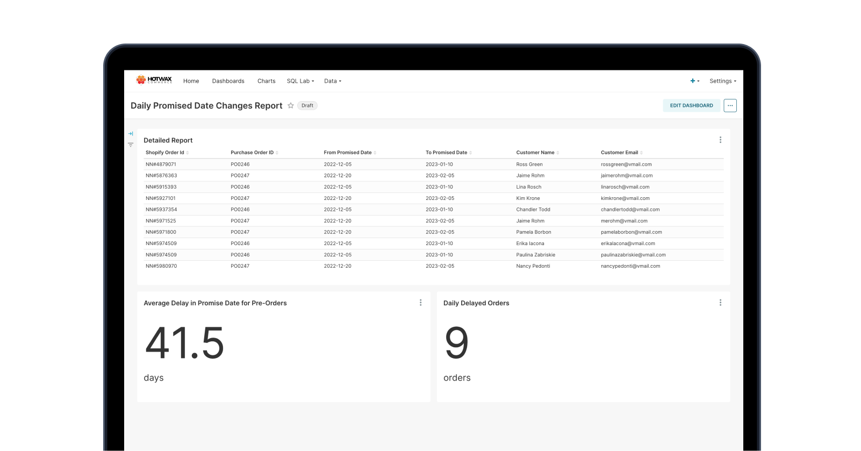
Task: Click email rossgreen@vmail.com
Action: [x=626, y=164]
